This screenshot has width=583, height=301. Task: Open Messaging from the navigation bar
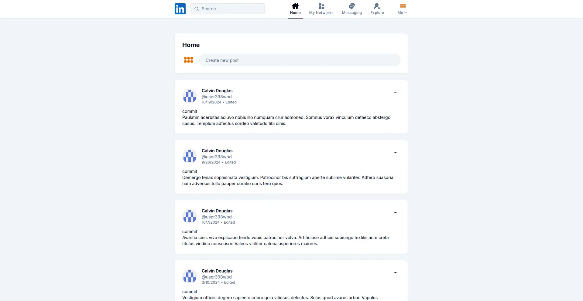pyautogui.click(x=352, y=8)
